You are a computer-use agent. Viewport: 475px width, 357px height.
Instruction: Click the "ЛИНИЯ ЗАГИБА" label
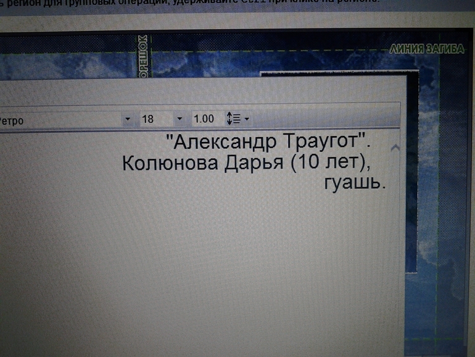426,49
